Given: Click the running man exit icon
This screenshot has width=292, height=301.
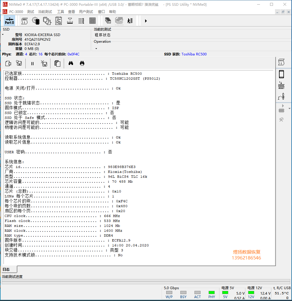Looking at the screenshot, I should (130, 21).
